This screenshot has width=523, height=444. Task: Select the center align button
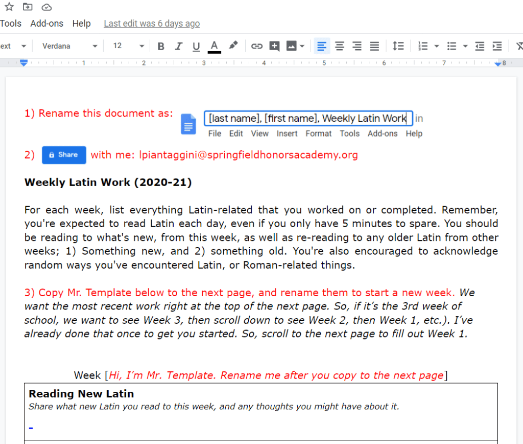[x=339, y=46]
